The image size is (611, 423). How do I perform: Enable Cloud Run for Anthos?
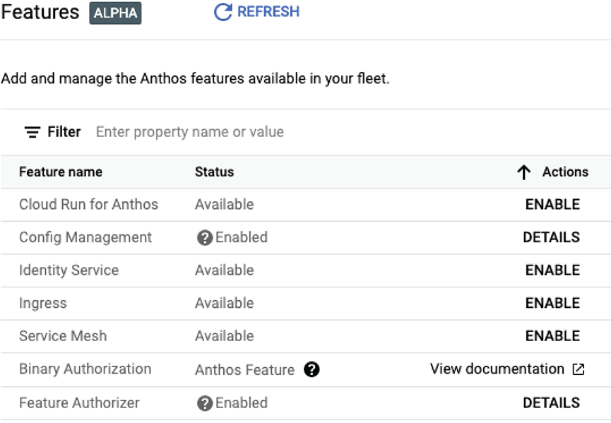[552, 205]
